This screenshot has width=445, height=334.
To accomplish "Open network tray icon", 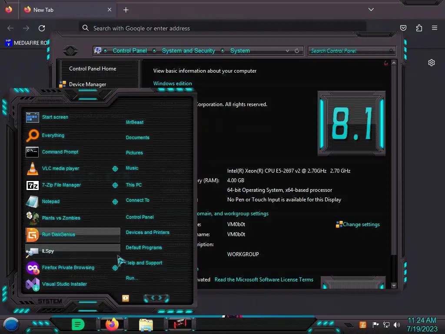I will pos(386,324).
